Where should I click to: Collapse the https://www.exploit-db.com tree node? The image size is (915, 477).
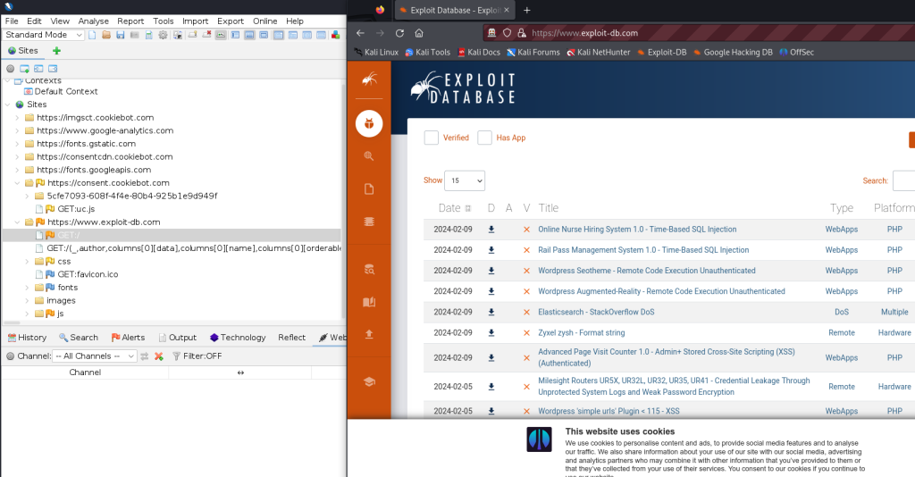17,222
